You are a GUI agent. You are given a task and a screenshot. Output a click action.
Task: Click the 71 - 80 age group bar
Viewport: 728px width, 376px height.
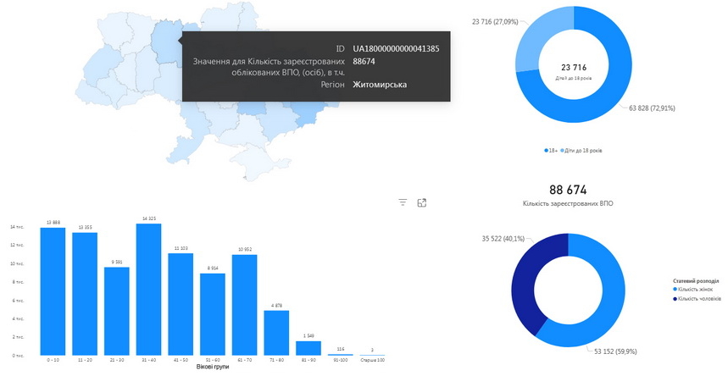276,333
